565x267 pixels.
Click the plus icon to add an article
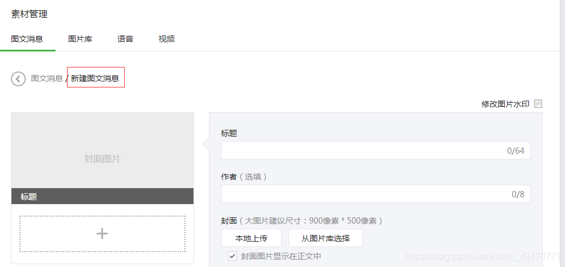(102, 234)
